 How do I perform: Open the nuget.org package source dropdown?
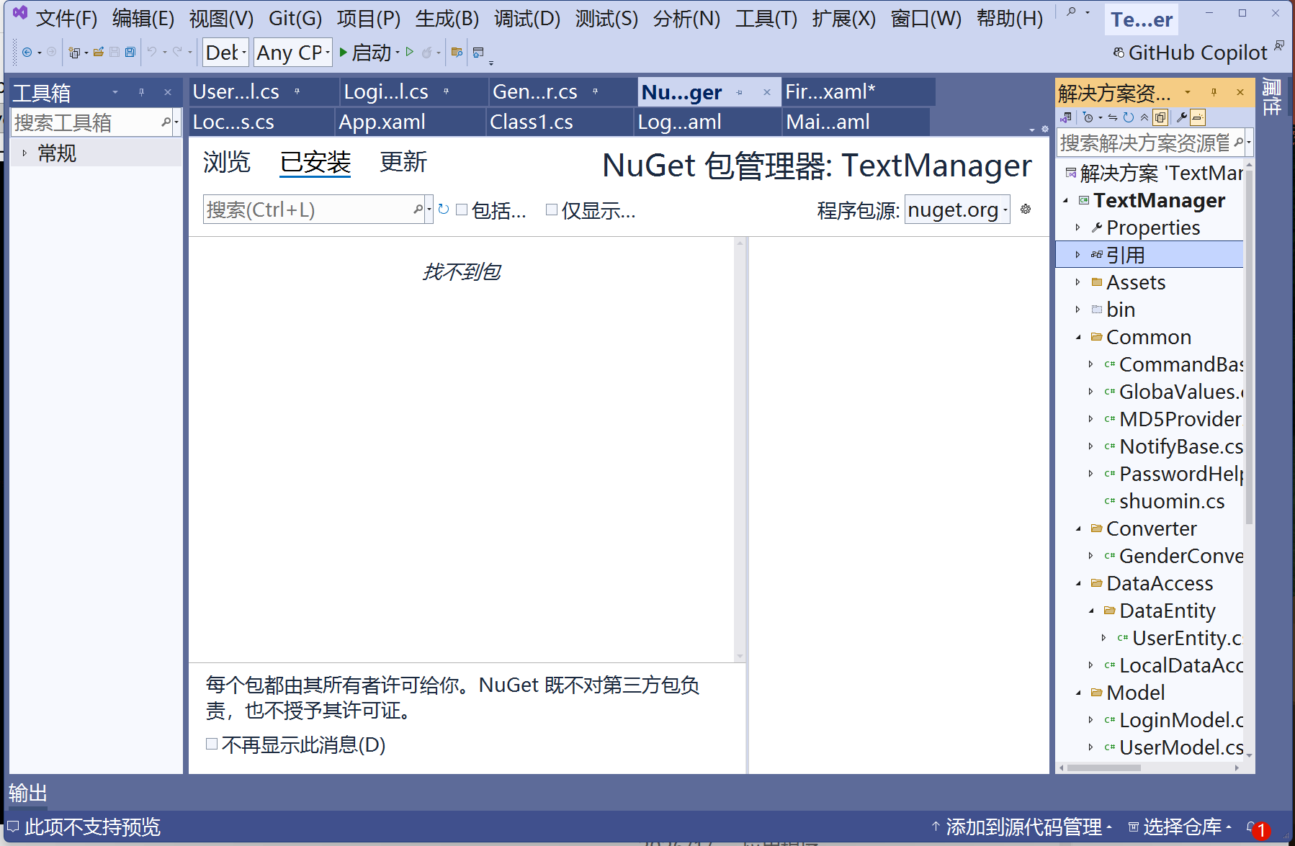(x=957, y=210)
